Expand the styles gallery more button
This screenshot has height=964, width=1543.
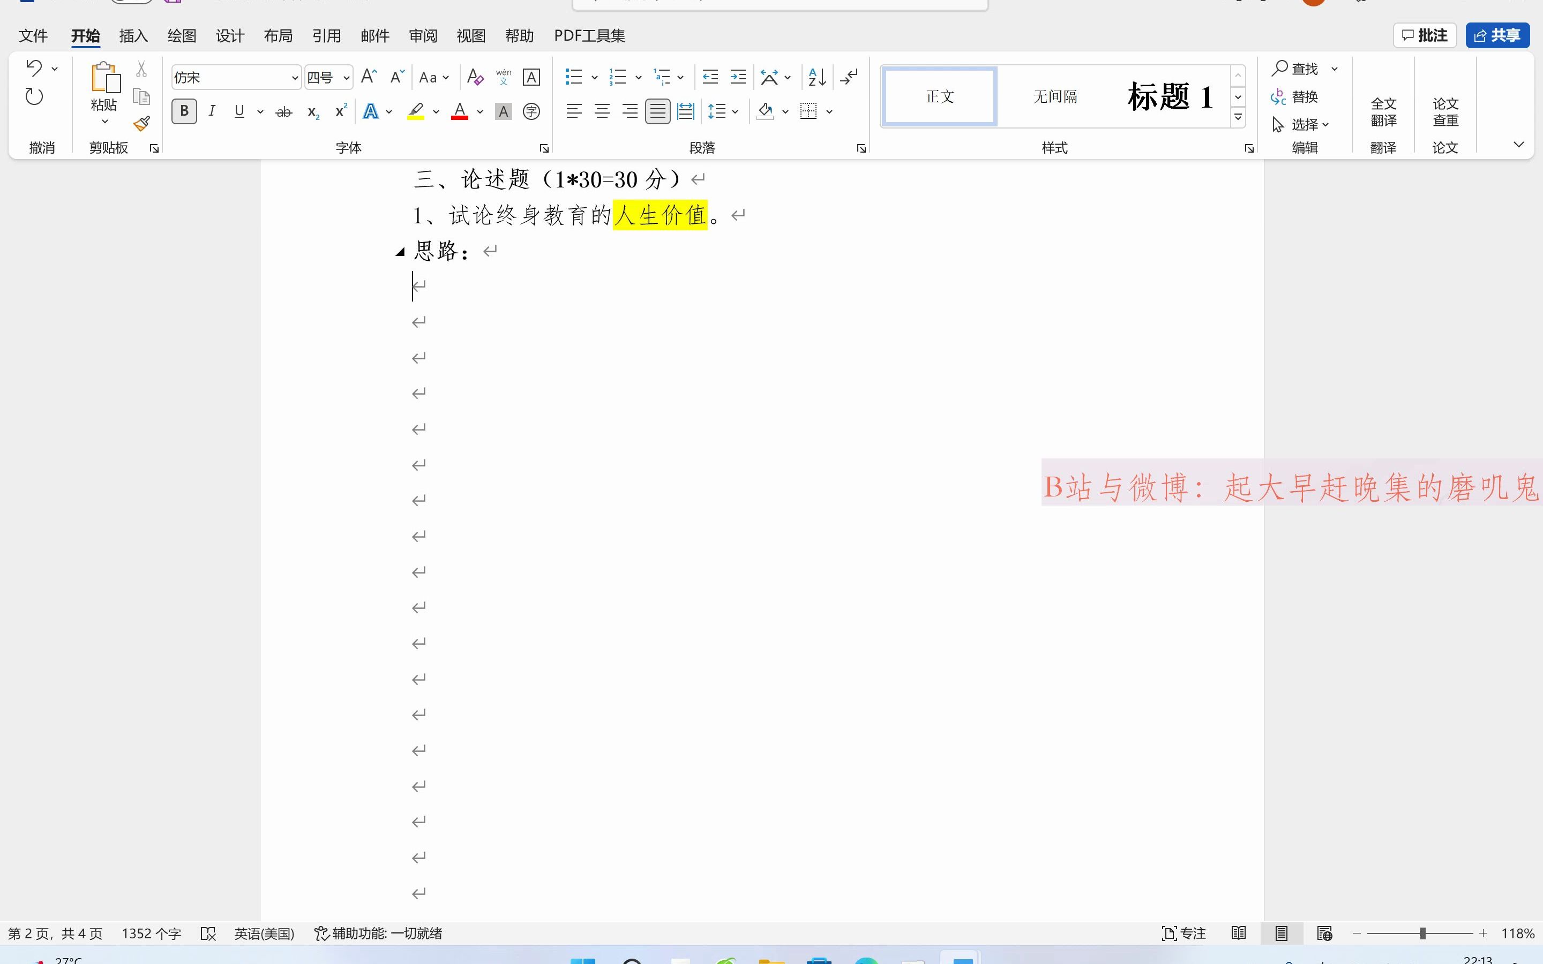[1238, 117]
